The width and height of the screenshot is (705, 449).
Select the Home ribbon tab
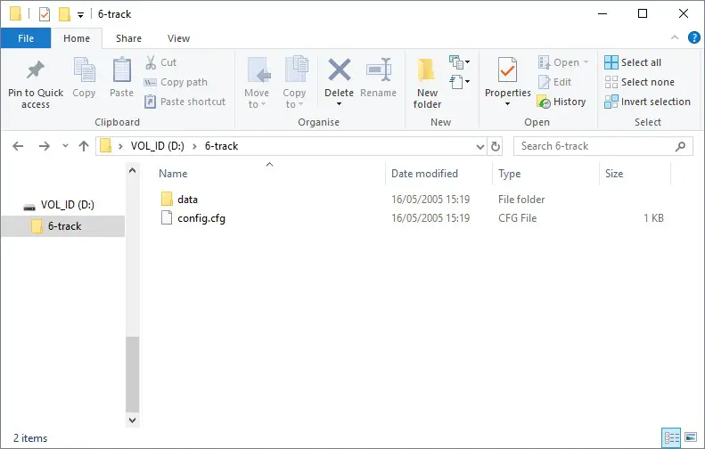pos(77,38)
